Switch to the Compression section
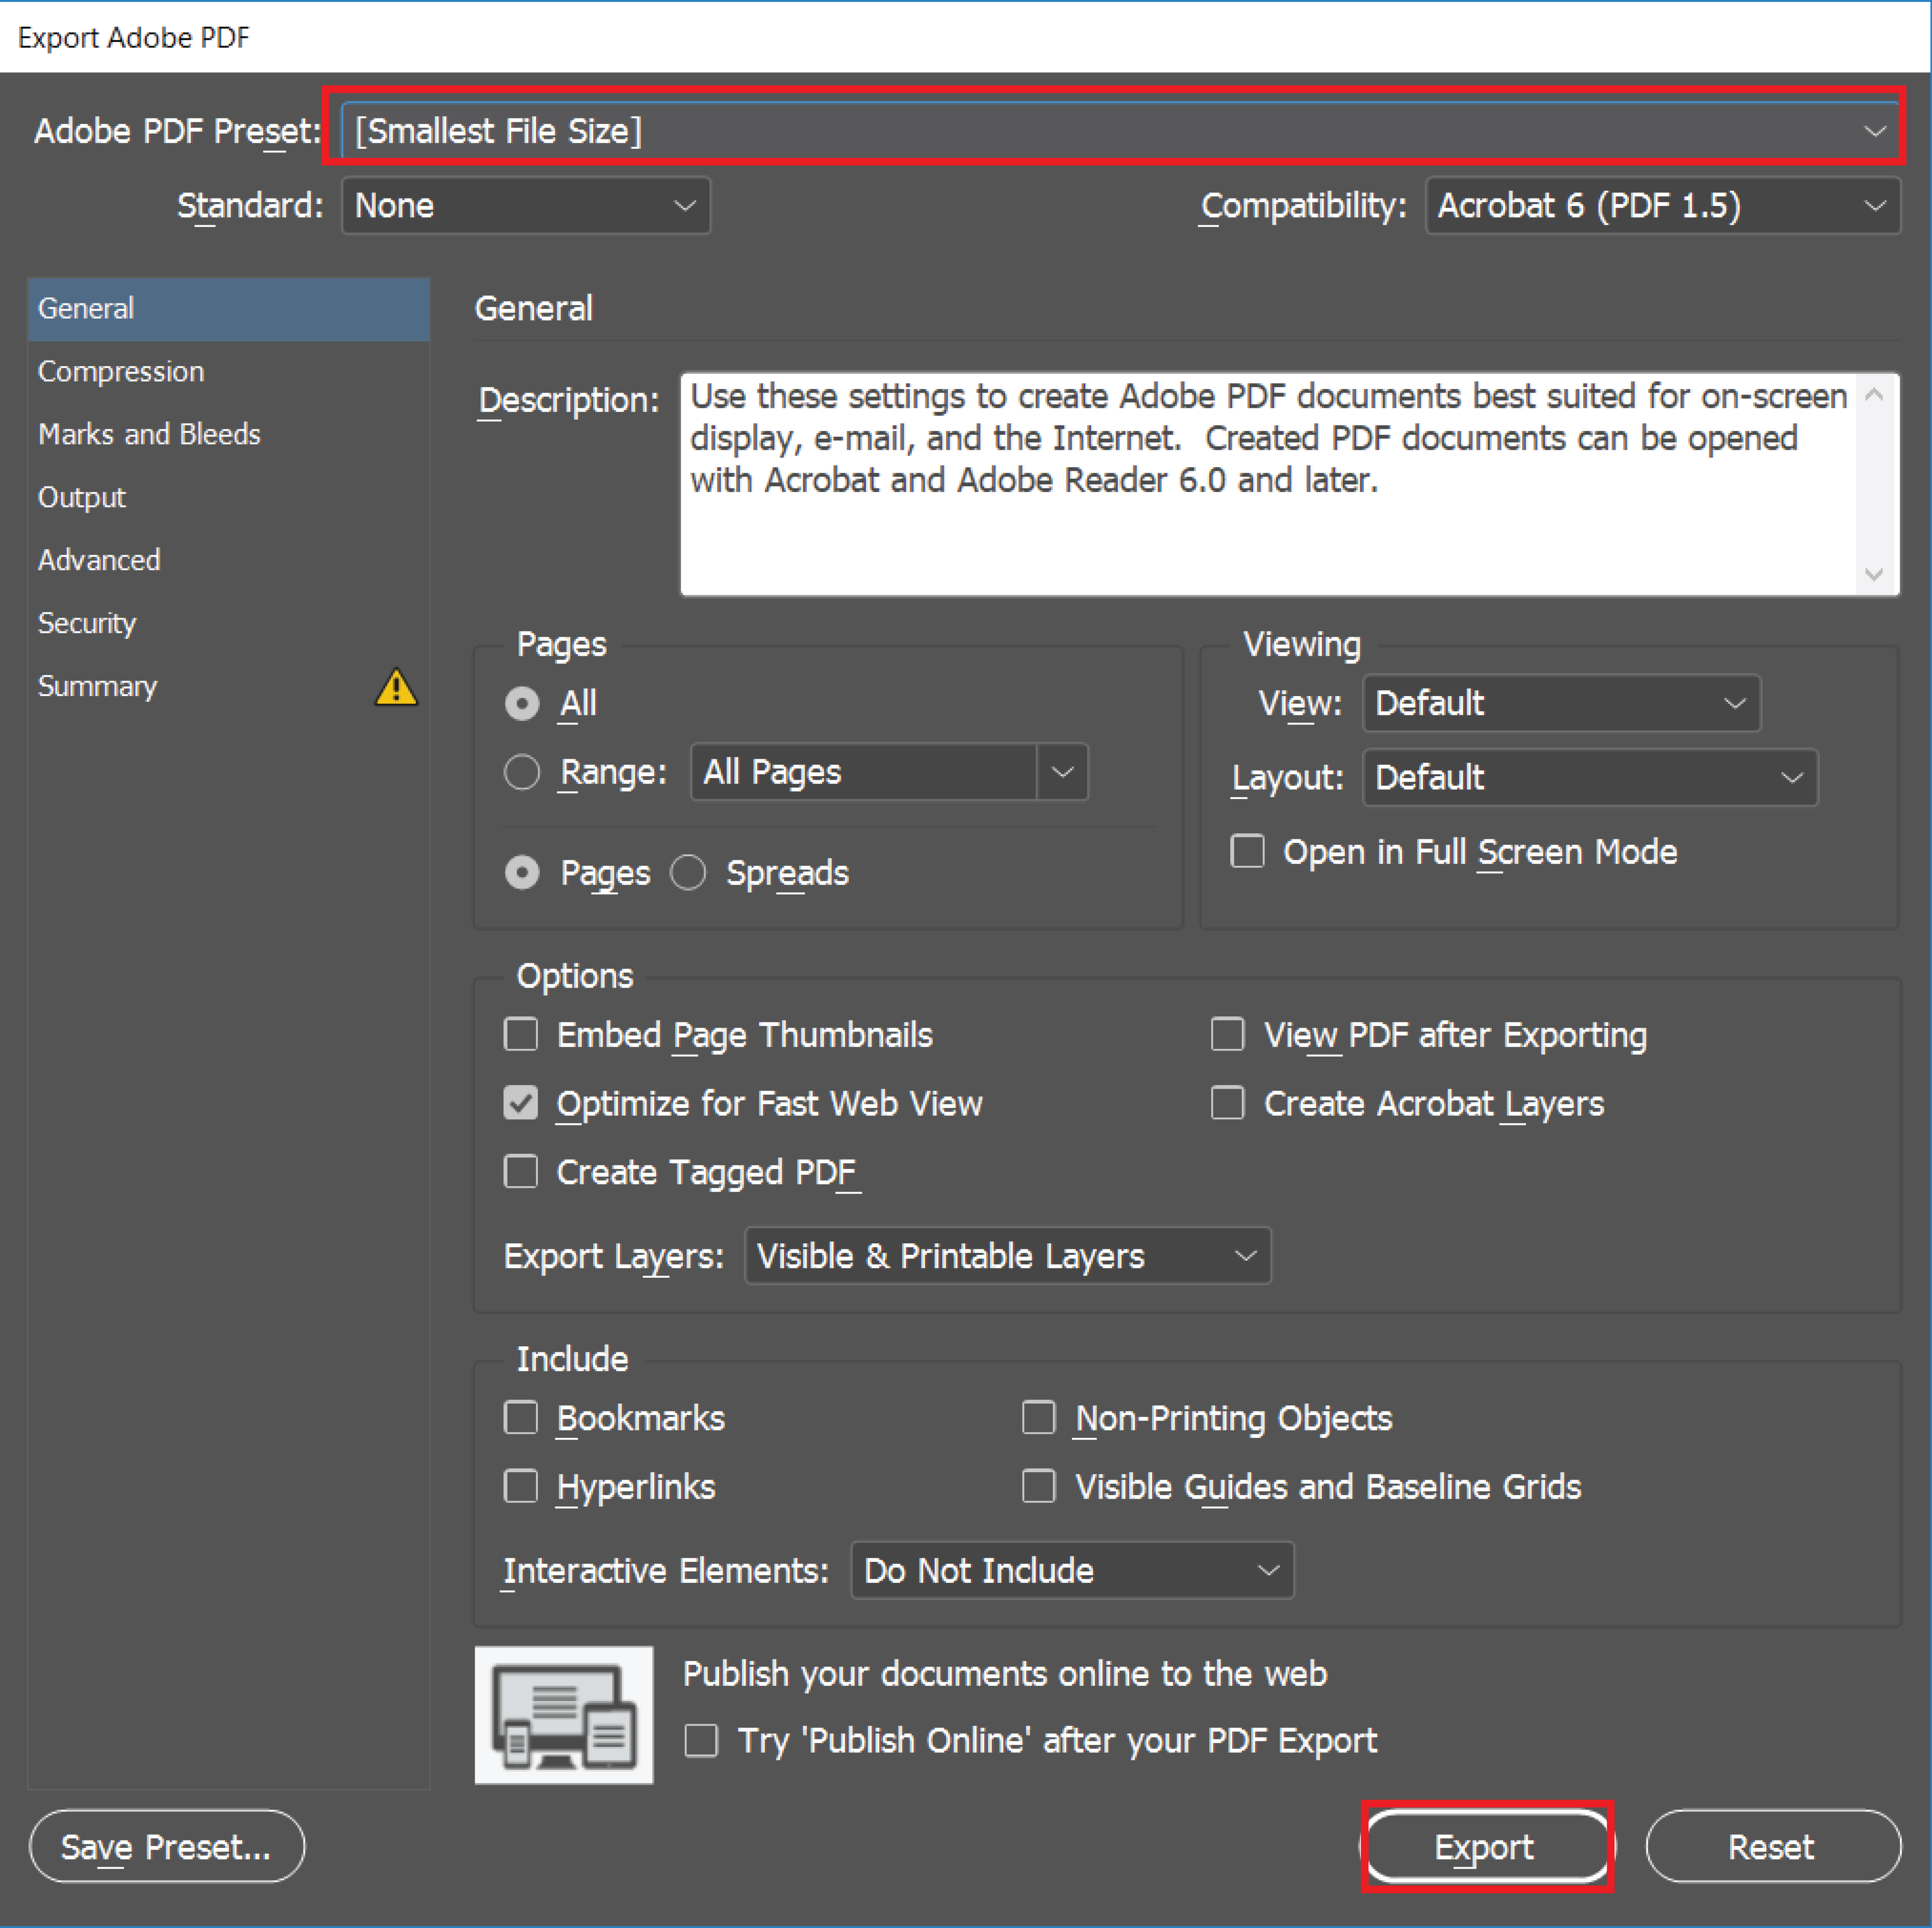 pyautogui.click(x=121, y=371)
